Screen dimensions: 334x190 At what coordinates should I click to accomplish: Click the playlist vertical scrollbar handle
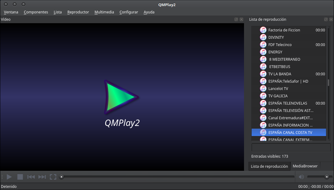[x=329, y=83]
